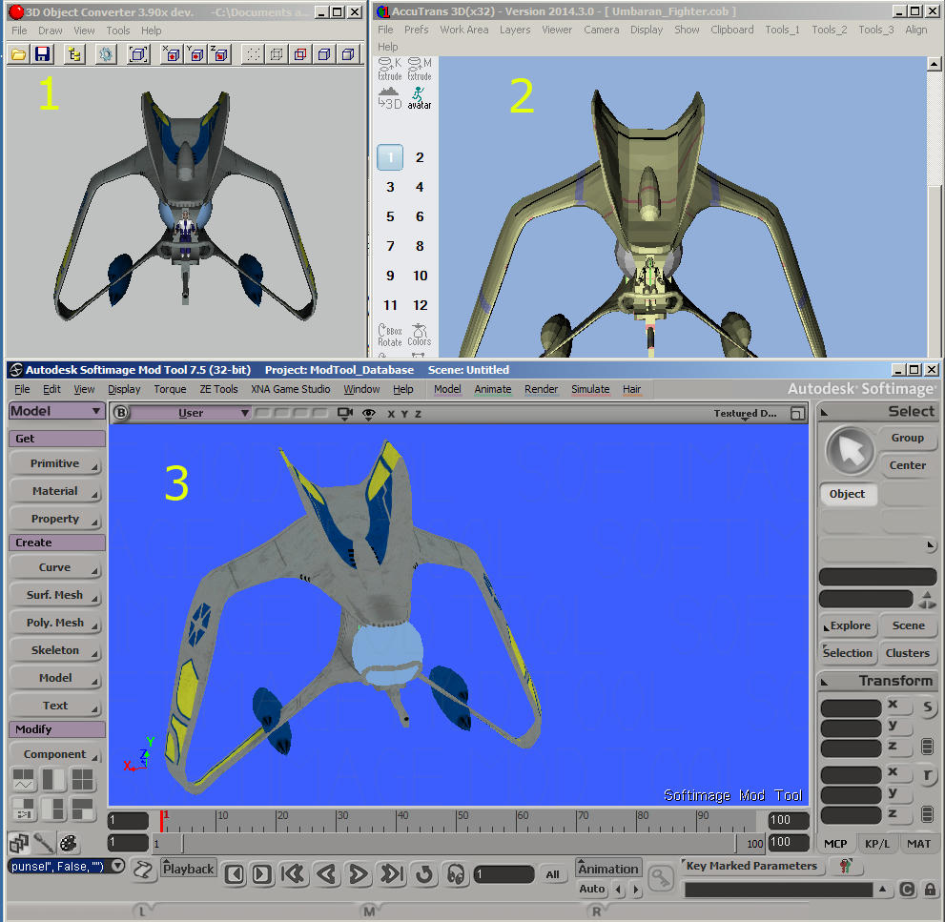Open the XNA Game Studio menu
This screenshot has height=922, width=945.
(x=291, y=389)
